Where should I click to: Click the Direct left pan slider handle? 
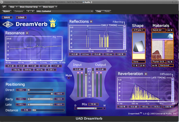point(29,90)
